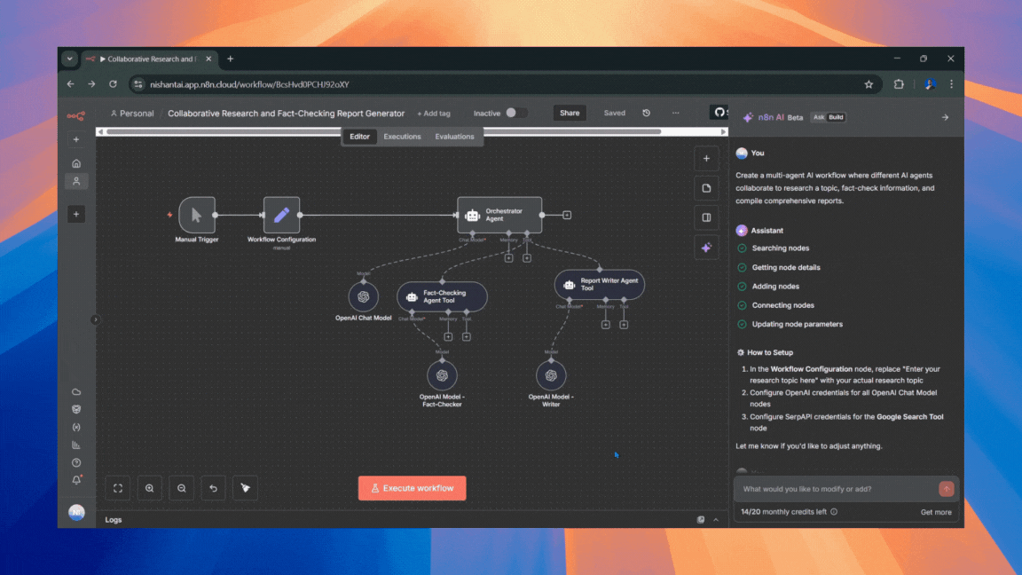Open the add node panel with the plus icon
This screenshot has height=575, width=1022.
pos(707,158)
